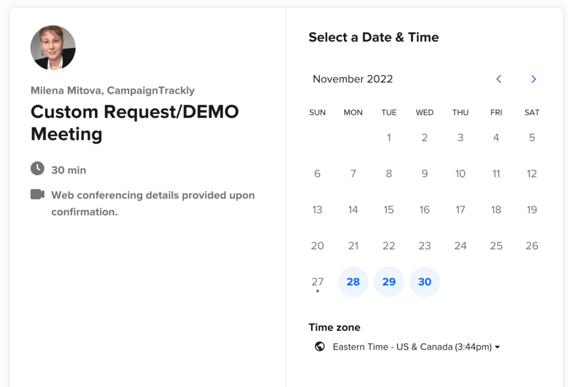Click November 15 in the calendar
The height and width of the screenshot is (387, 568).
click(x=389, y=210)
